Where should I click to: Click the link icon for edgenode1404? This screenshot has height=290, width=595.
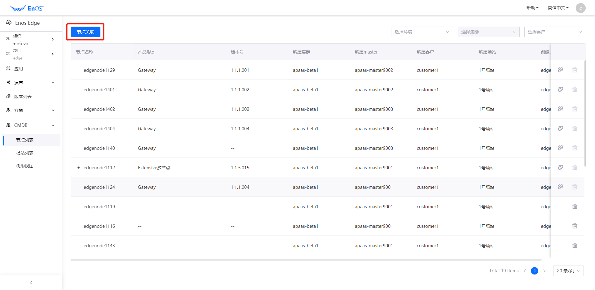point(560,128)
